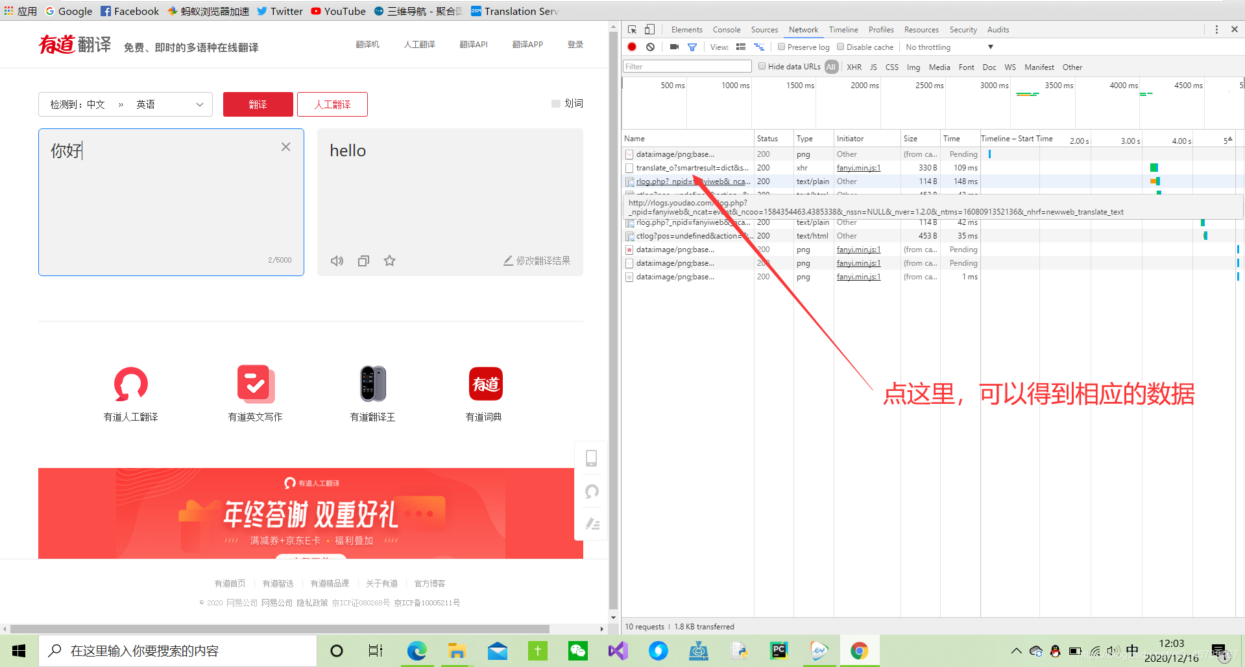
Task: Switch to the Elements tab
Action: 686,30
